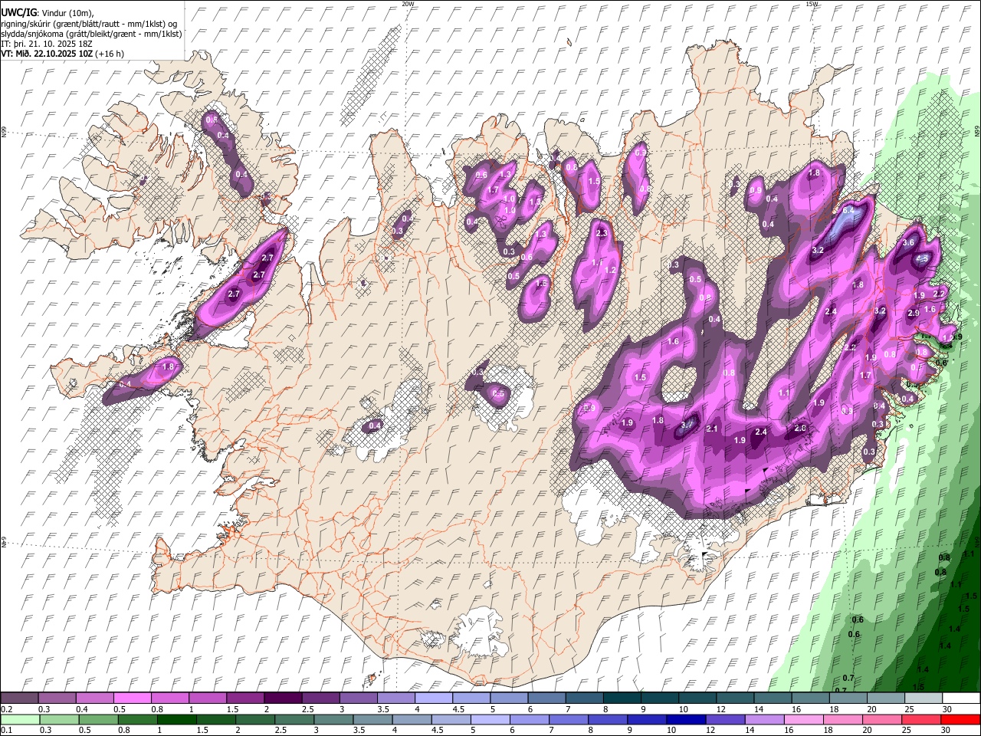Pick the 10–12 deep blue swatch, lower legend
981x736 pixels.
685,719
